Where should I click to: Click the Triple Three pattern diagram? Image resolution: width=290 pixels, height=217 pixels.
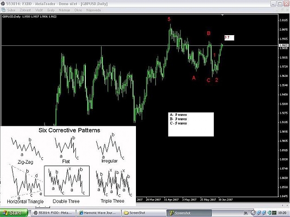pyautogui.click(x=114, y=182)
